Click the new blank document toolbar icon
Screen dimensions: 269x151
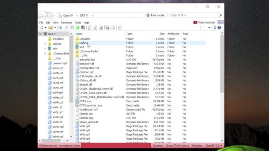(x=41, y=28)
